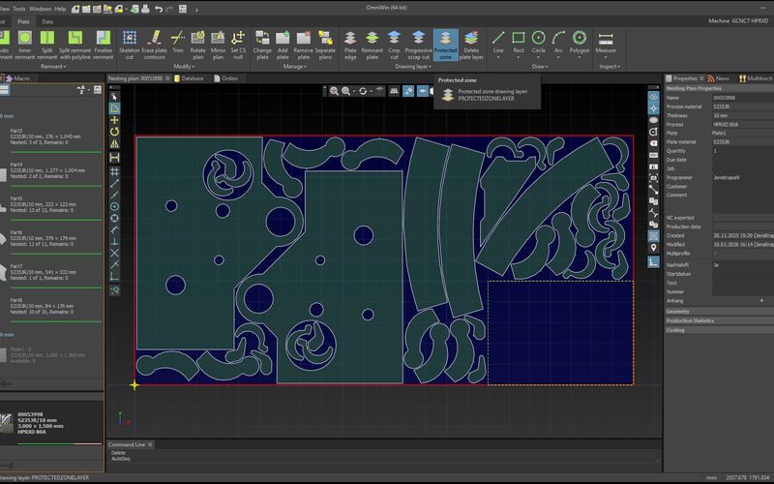Click the Thickness field showing 10 mm
This screenshot has width=774, height=484.
743,115
